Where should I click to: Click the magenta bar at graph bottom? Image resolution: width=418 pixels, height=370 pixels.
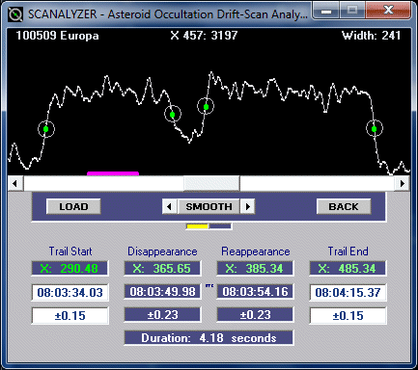tap(113, 173)
